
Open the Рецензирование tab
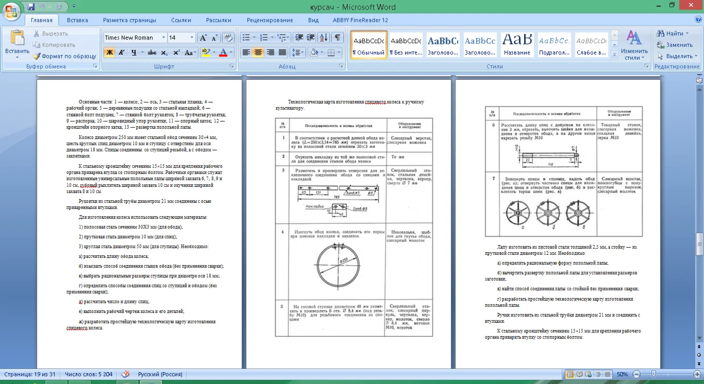(x=270, y=20)
